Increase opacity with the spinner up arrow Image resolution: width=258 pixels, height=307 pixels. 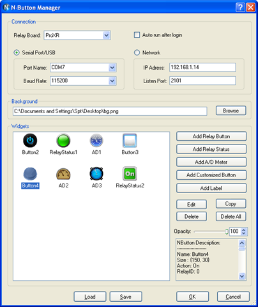(x=244, y=230)
